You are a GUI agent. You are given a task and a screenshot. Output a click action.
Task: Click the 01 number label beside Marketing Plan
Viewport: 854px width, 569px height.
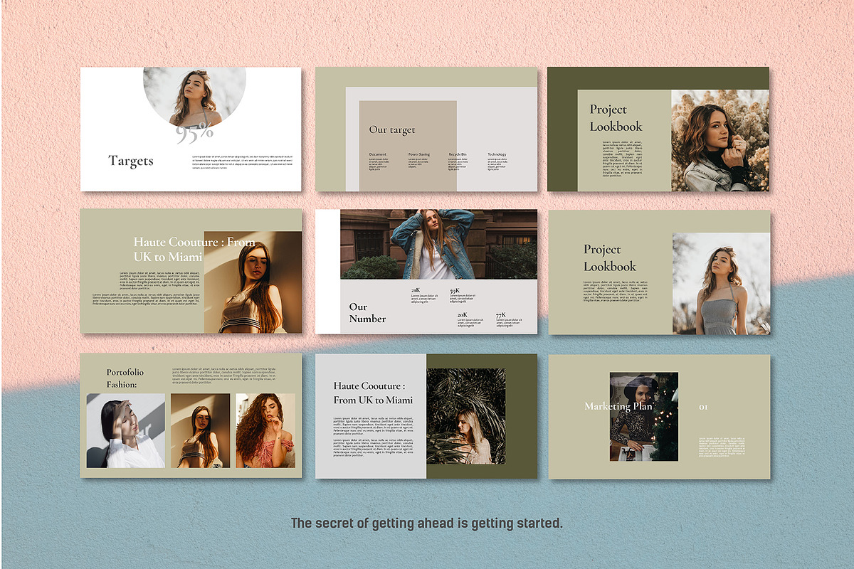pyautogui.click(x=703, y=406)
